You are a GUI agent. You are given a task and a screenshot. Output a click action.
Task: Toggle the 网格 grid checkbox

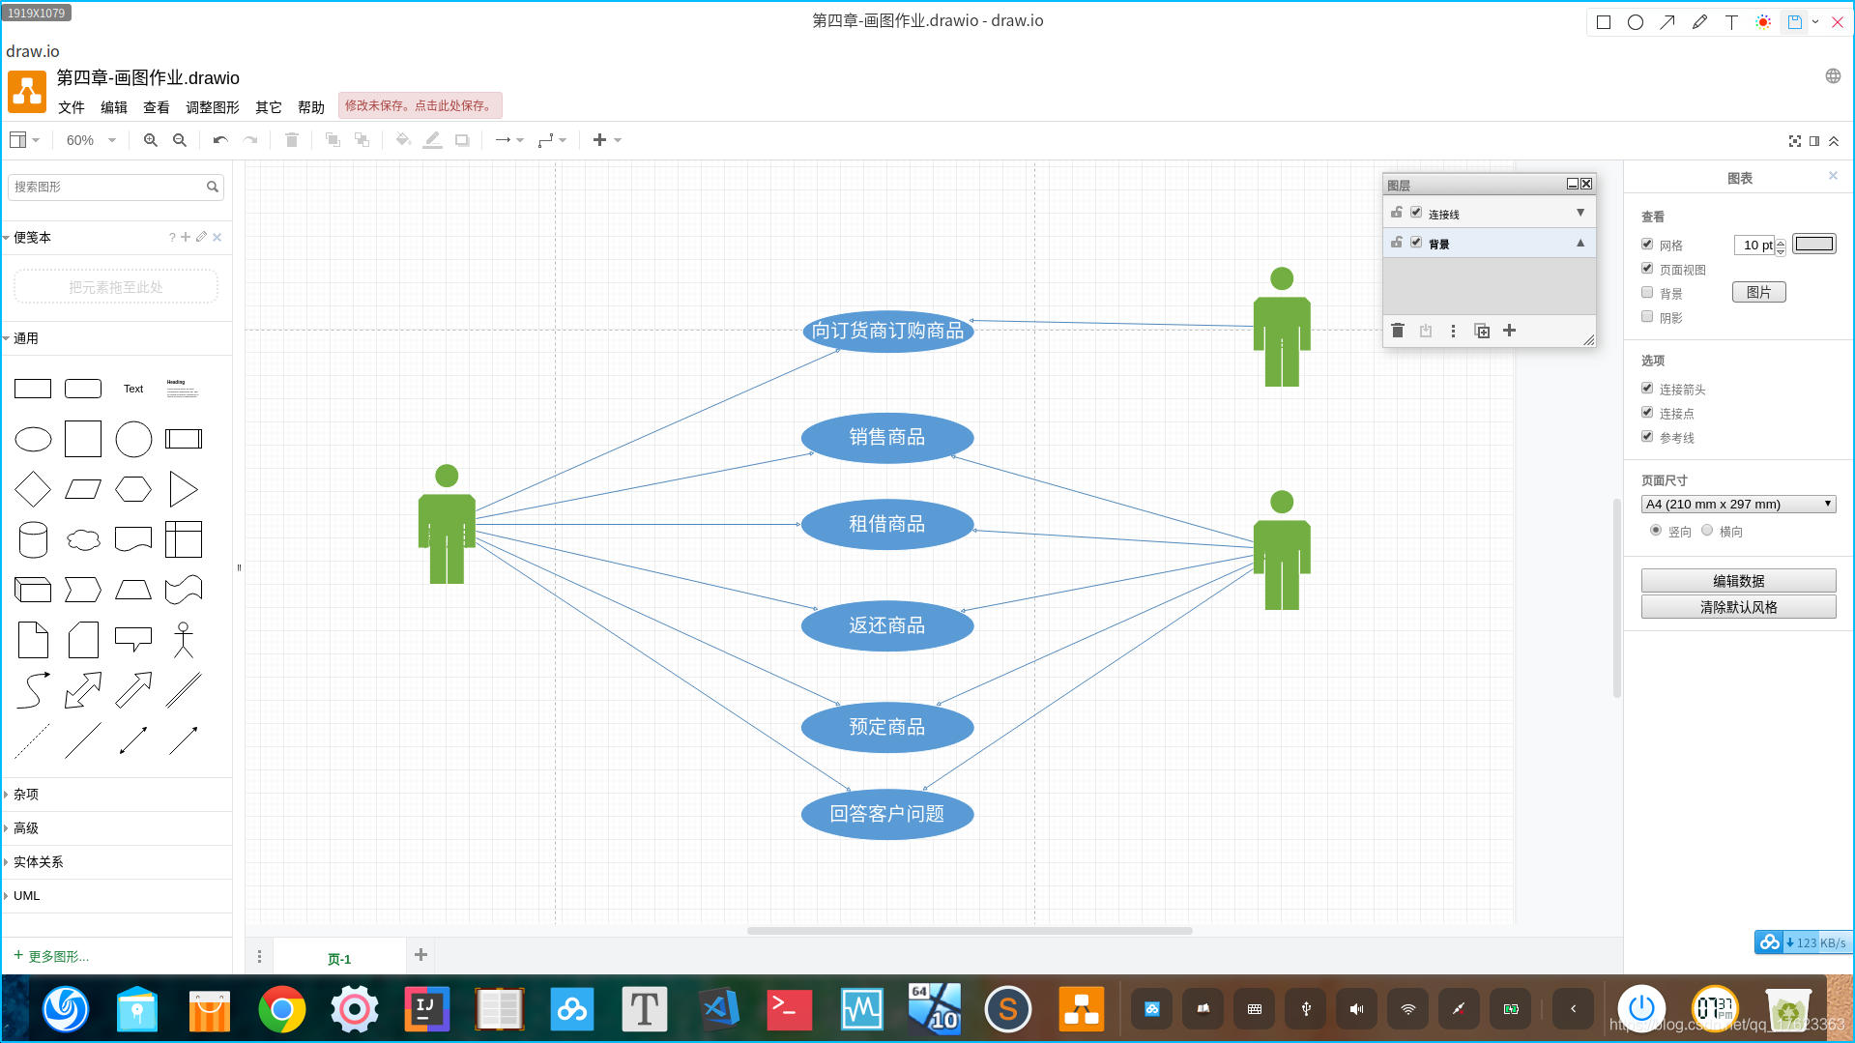coord(1647,244)
